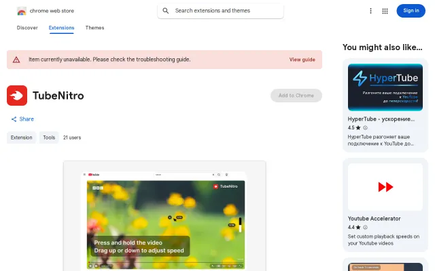Click 'Set custom playback speeds' description
Image resolution: width=435 pixels, height=271 pixels.
coord(383,240)
